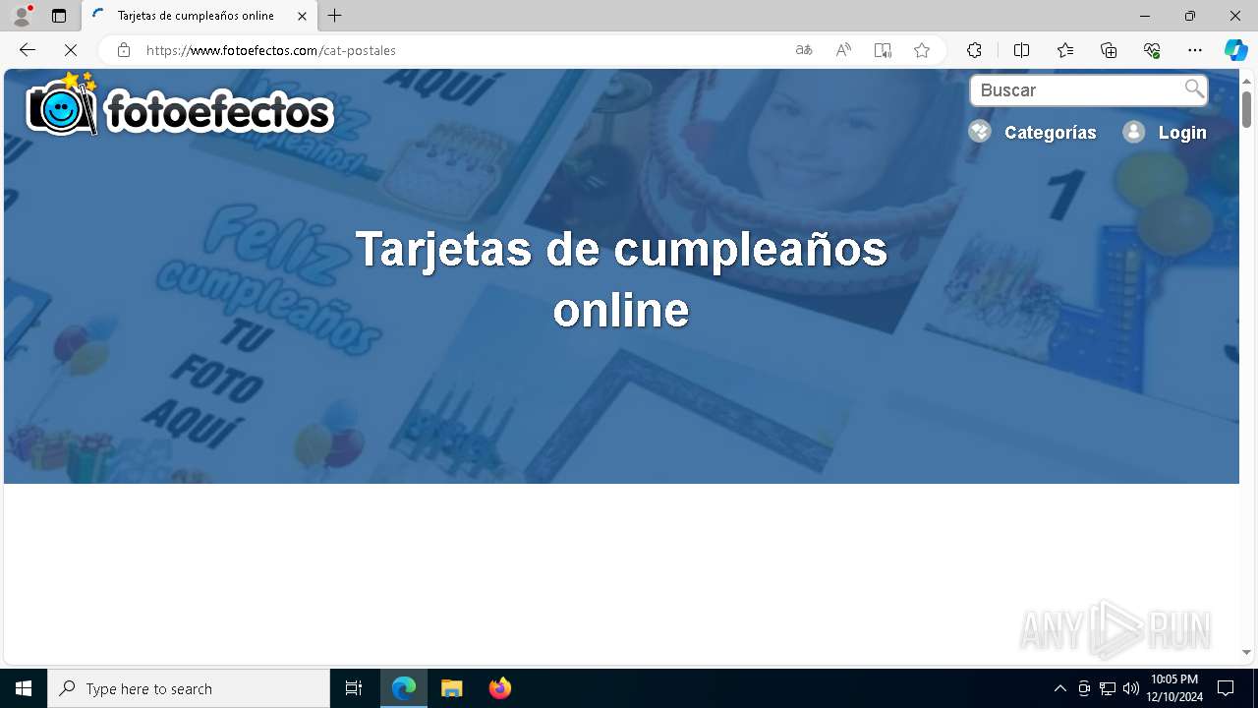Open Task View on the taskbar
1258x708 pixels.
pos(354,688)
